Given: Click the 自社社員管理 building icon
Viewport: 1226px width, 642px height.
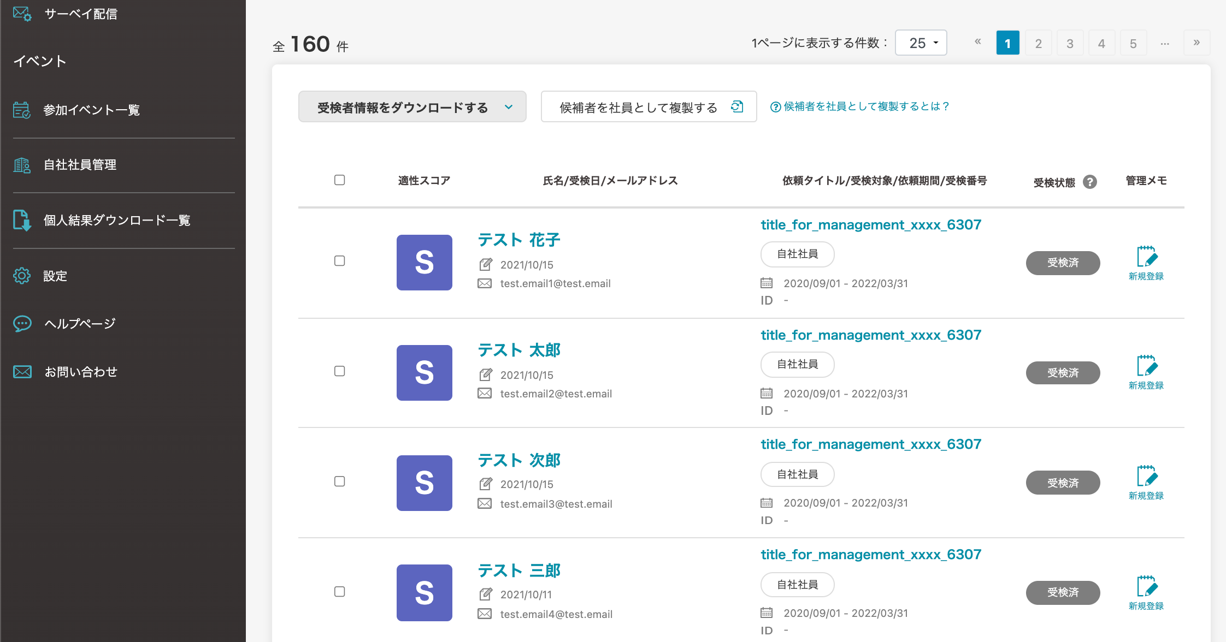Looking at the screenshot, I should [22, 165].
